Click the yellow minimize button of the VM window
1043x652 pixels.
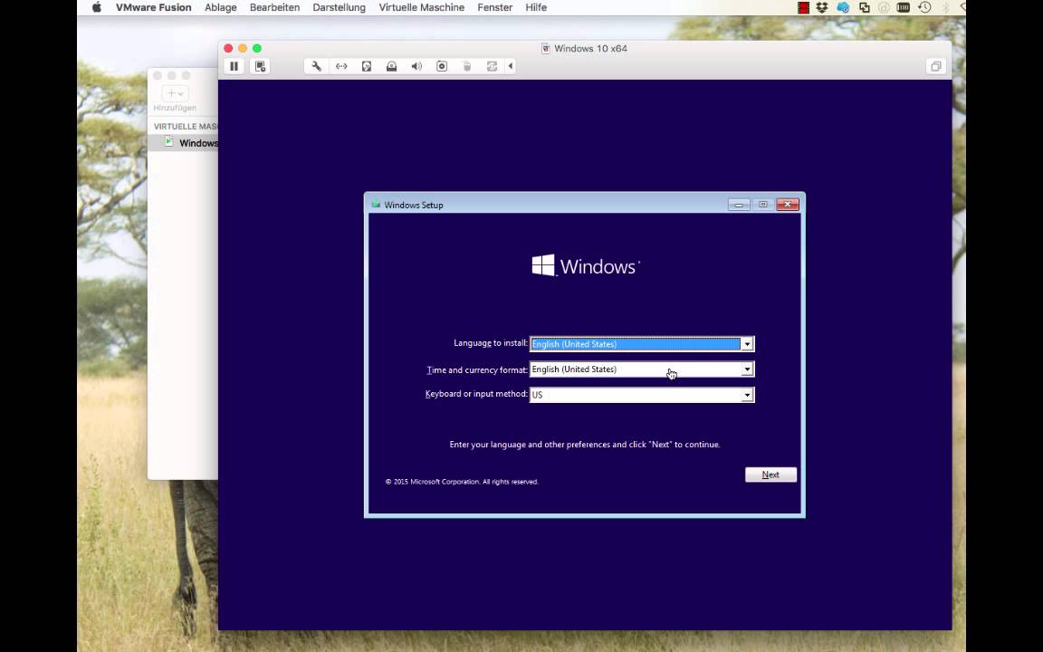(242, 49)
